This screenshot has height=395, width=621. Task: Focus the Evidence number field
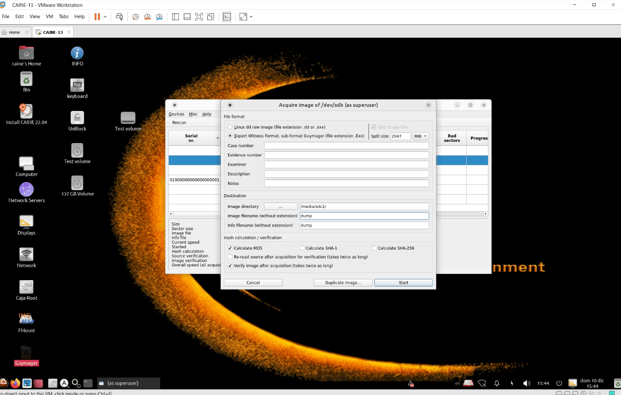346,155
